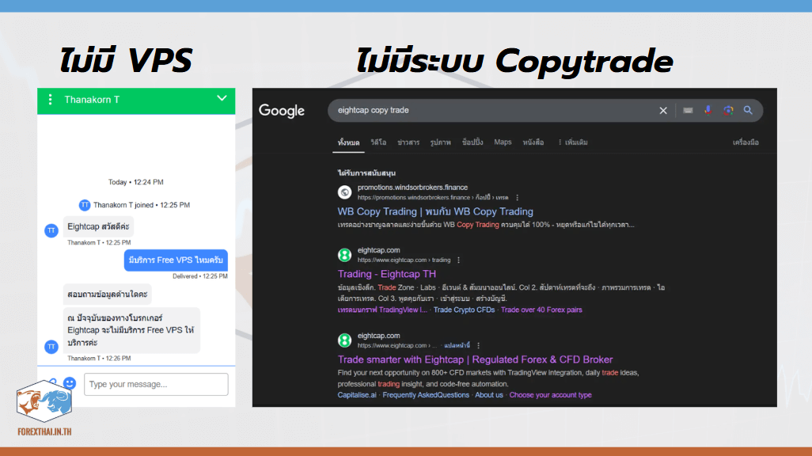Open options for the windsorbrokers sponsored result

tap(518, 197)
